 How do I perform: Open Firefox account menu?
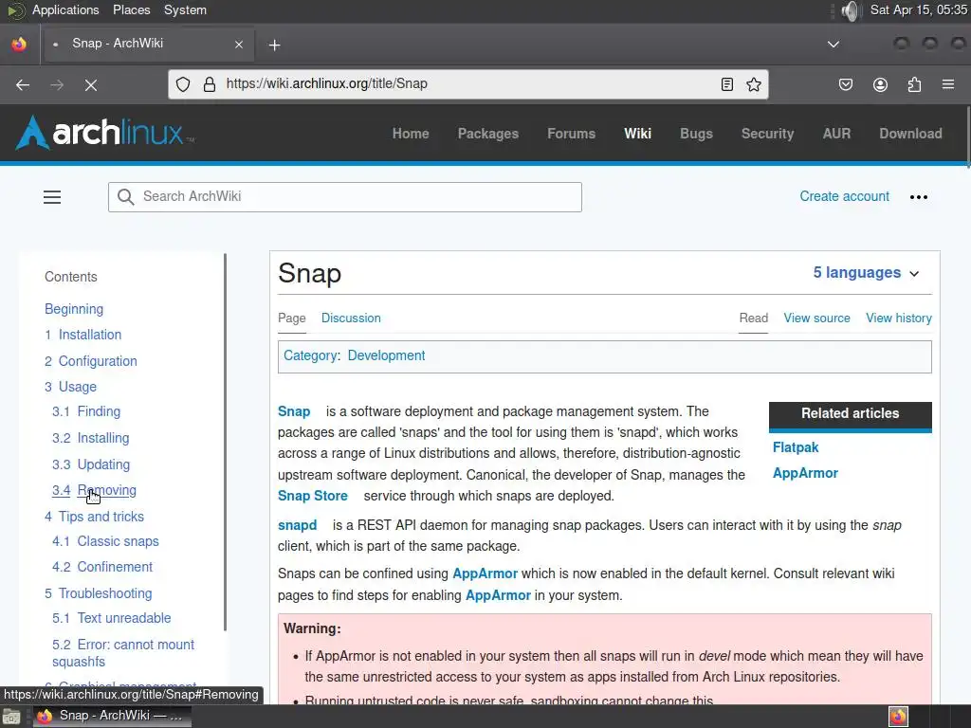pos(880,84)
